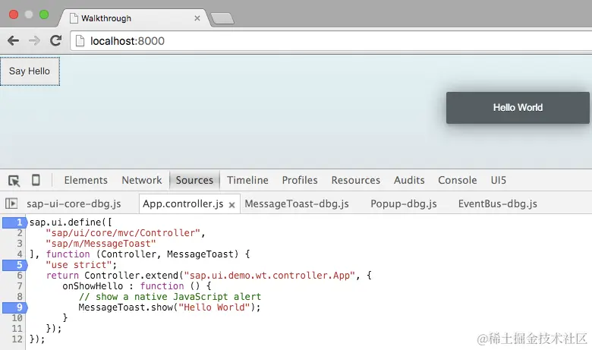Screen dimensions: 592x350
Task: Close the App.controller.js file tab
Action: pos(231,205)
